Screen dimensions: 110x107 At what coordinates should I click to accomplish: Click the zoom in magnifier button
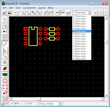[23, 13]
